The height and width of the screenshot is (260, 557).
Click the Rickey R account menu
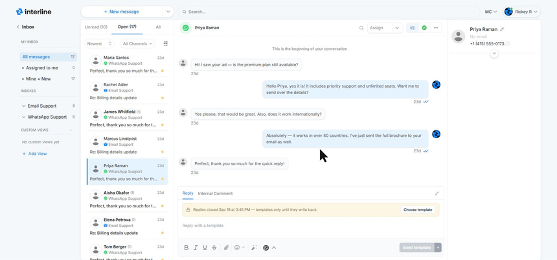click(x=522, y=12)
